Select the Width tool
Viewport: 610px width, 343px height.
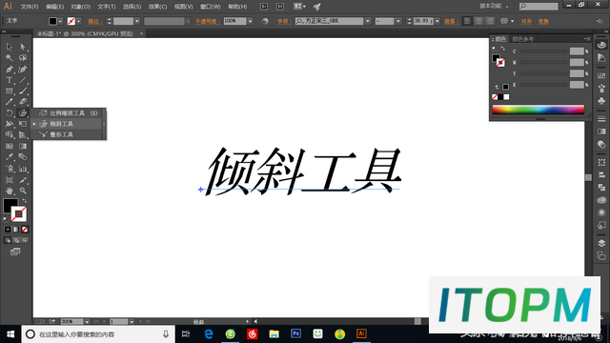10,124
